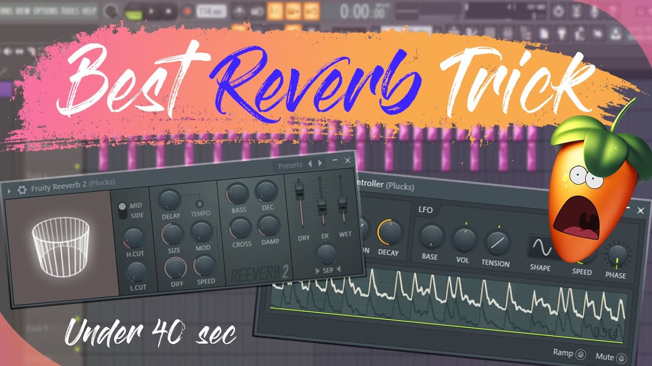The image size is (652, 366).
Task: Open the VIEW menu
Action: (22, 10)
